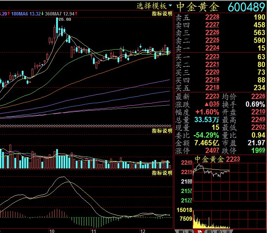The height and width of the screenshot is (233, 267).
Task: Click the 涨停 limit-up price 2407
Action: point(212,151)
